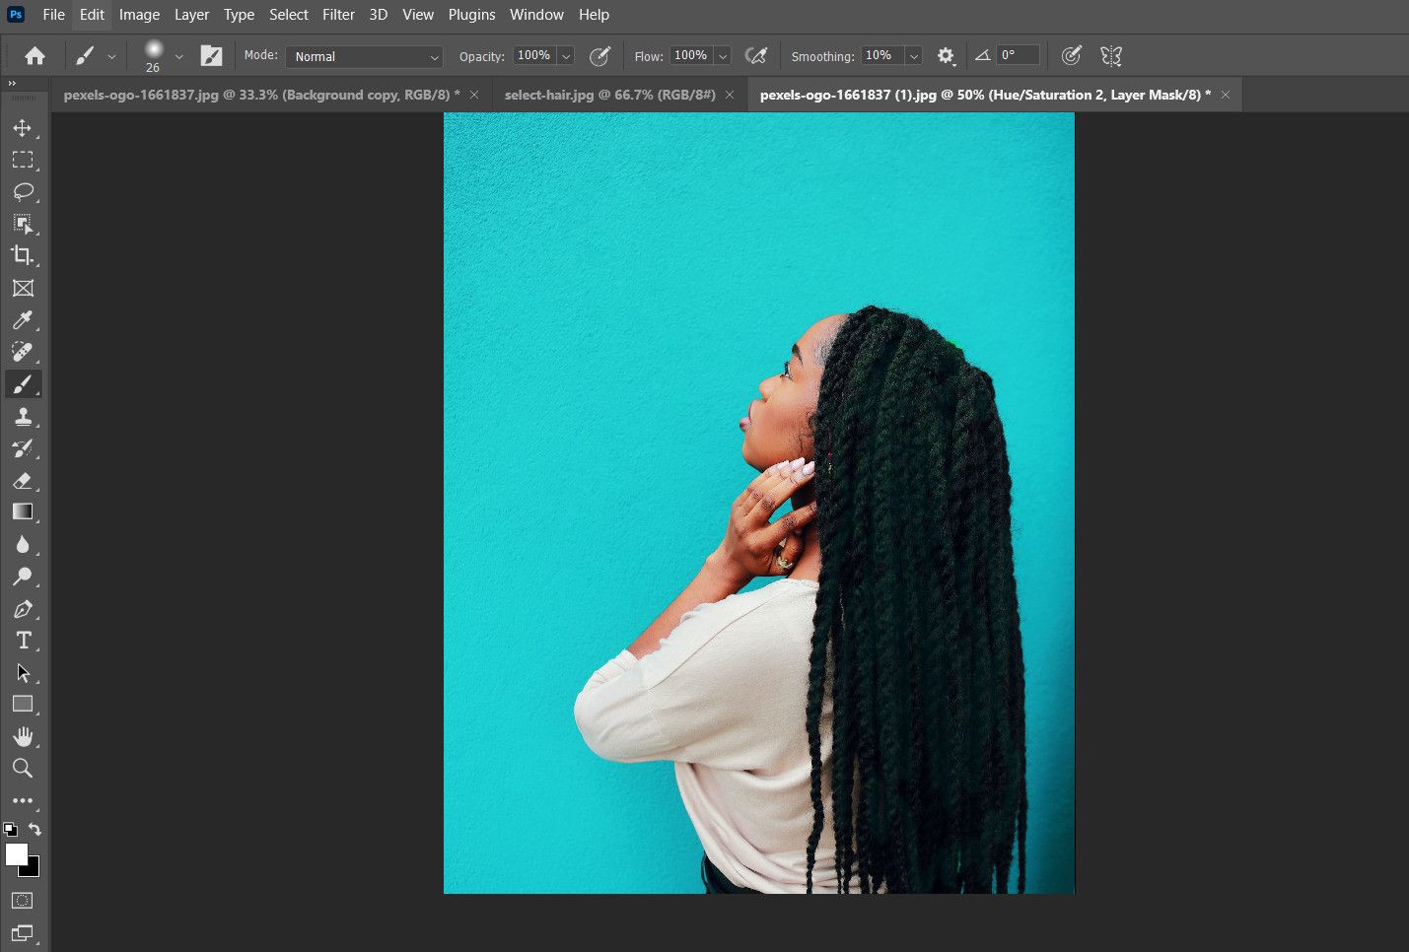Select the Move tool

(24, 127)
